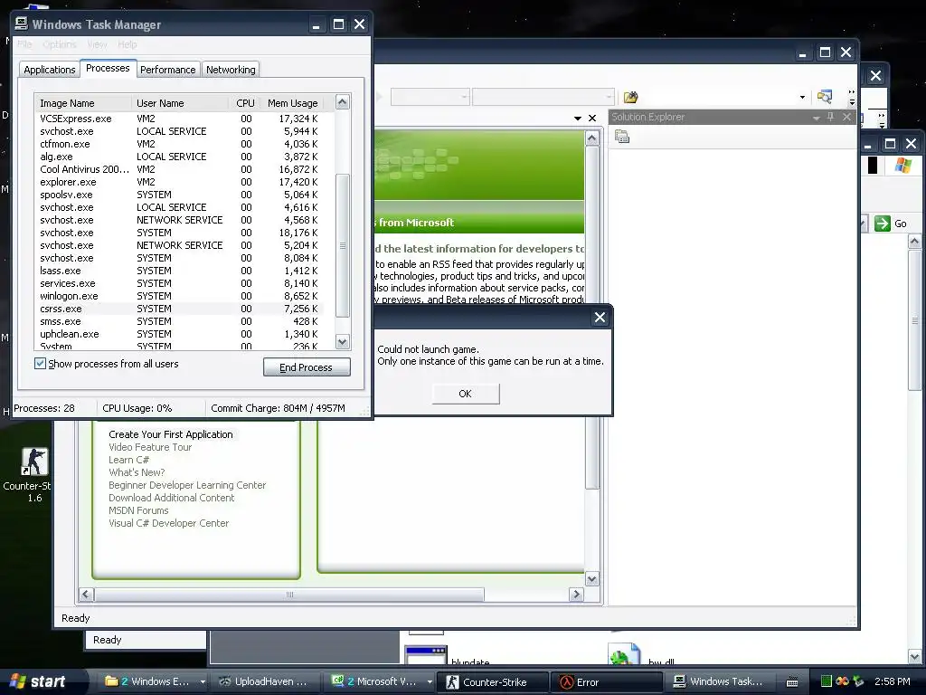Image resolution: width=926 pixels, height=695 pixels.
Task: Switch to the Performance tab
Action: coord(167,70)
